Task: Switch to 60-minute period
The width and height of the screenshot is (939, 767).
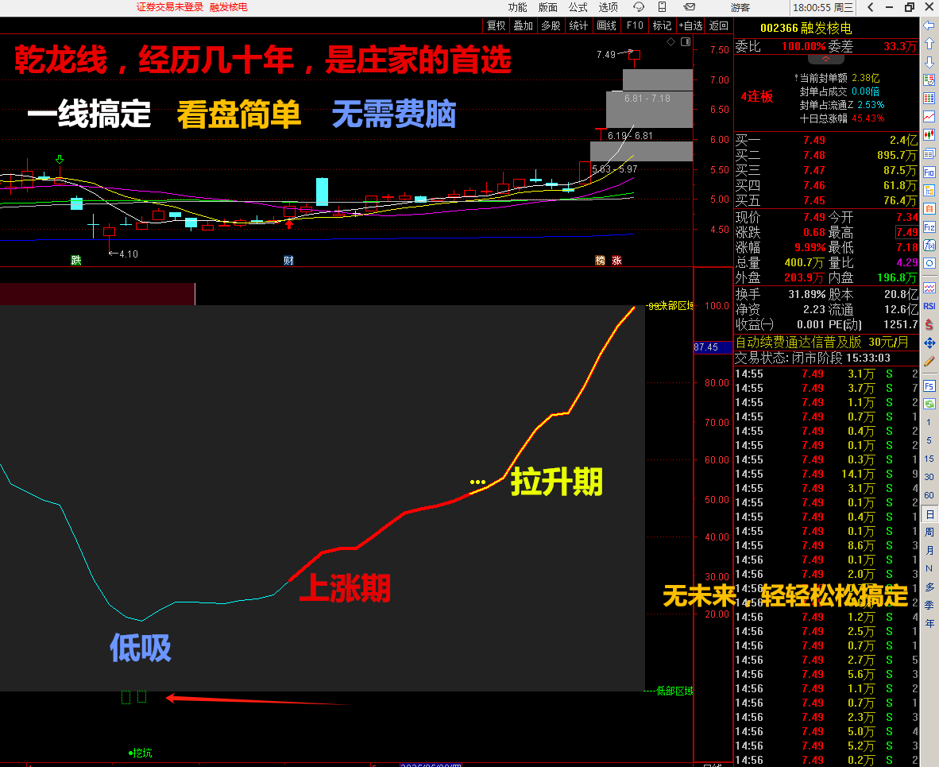Action: (929, 495)
